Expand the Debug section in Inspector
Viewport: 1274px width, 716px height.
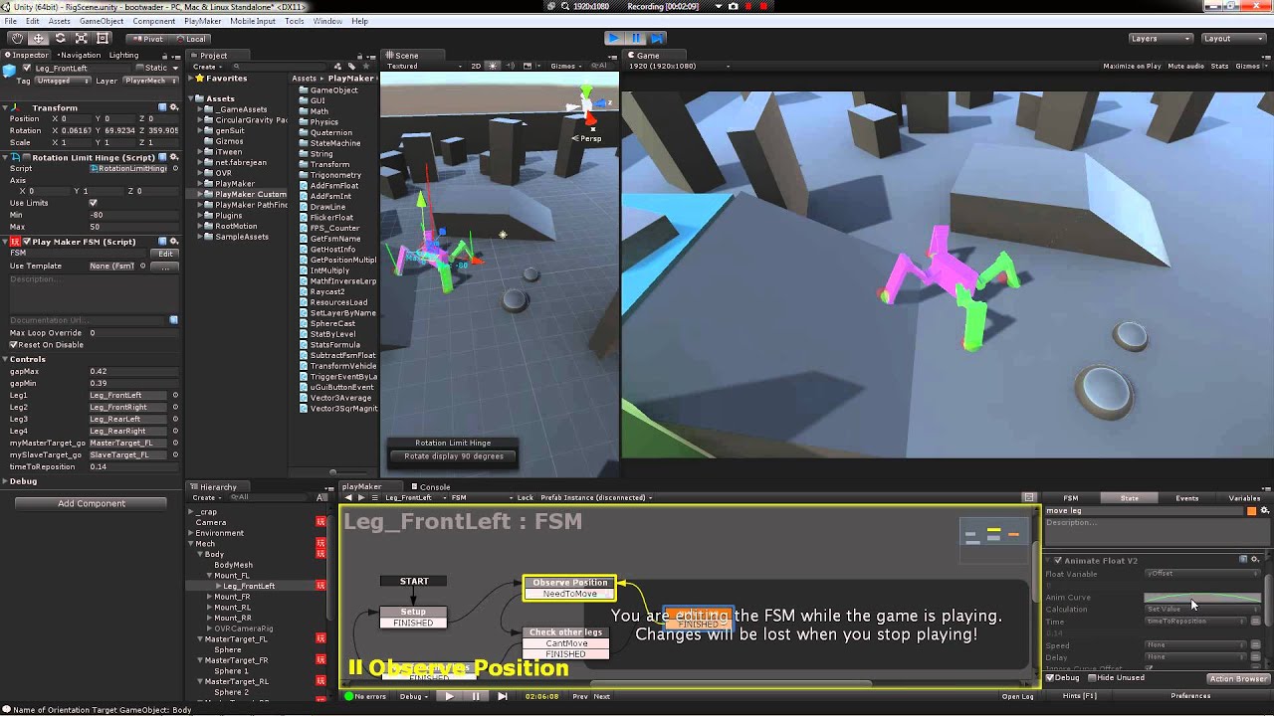(5, 481)
